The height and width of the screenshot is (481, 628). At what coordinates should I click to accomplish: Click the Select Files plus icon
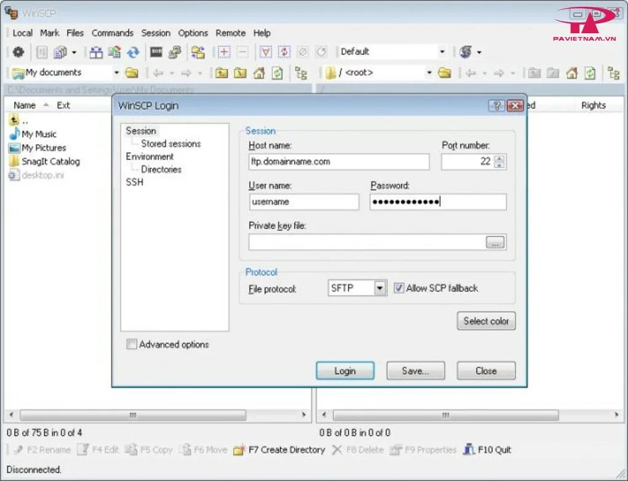click(224, 52)
